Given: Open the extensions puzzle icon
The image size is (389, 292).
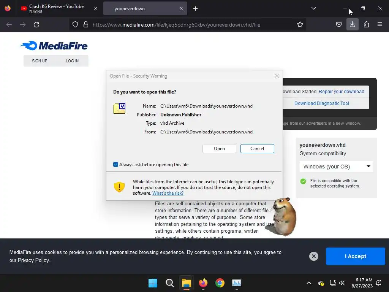Looking at the screenshot, I should [366, 25].
